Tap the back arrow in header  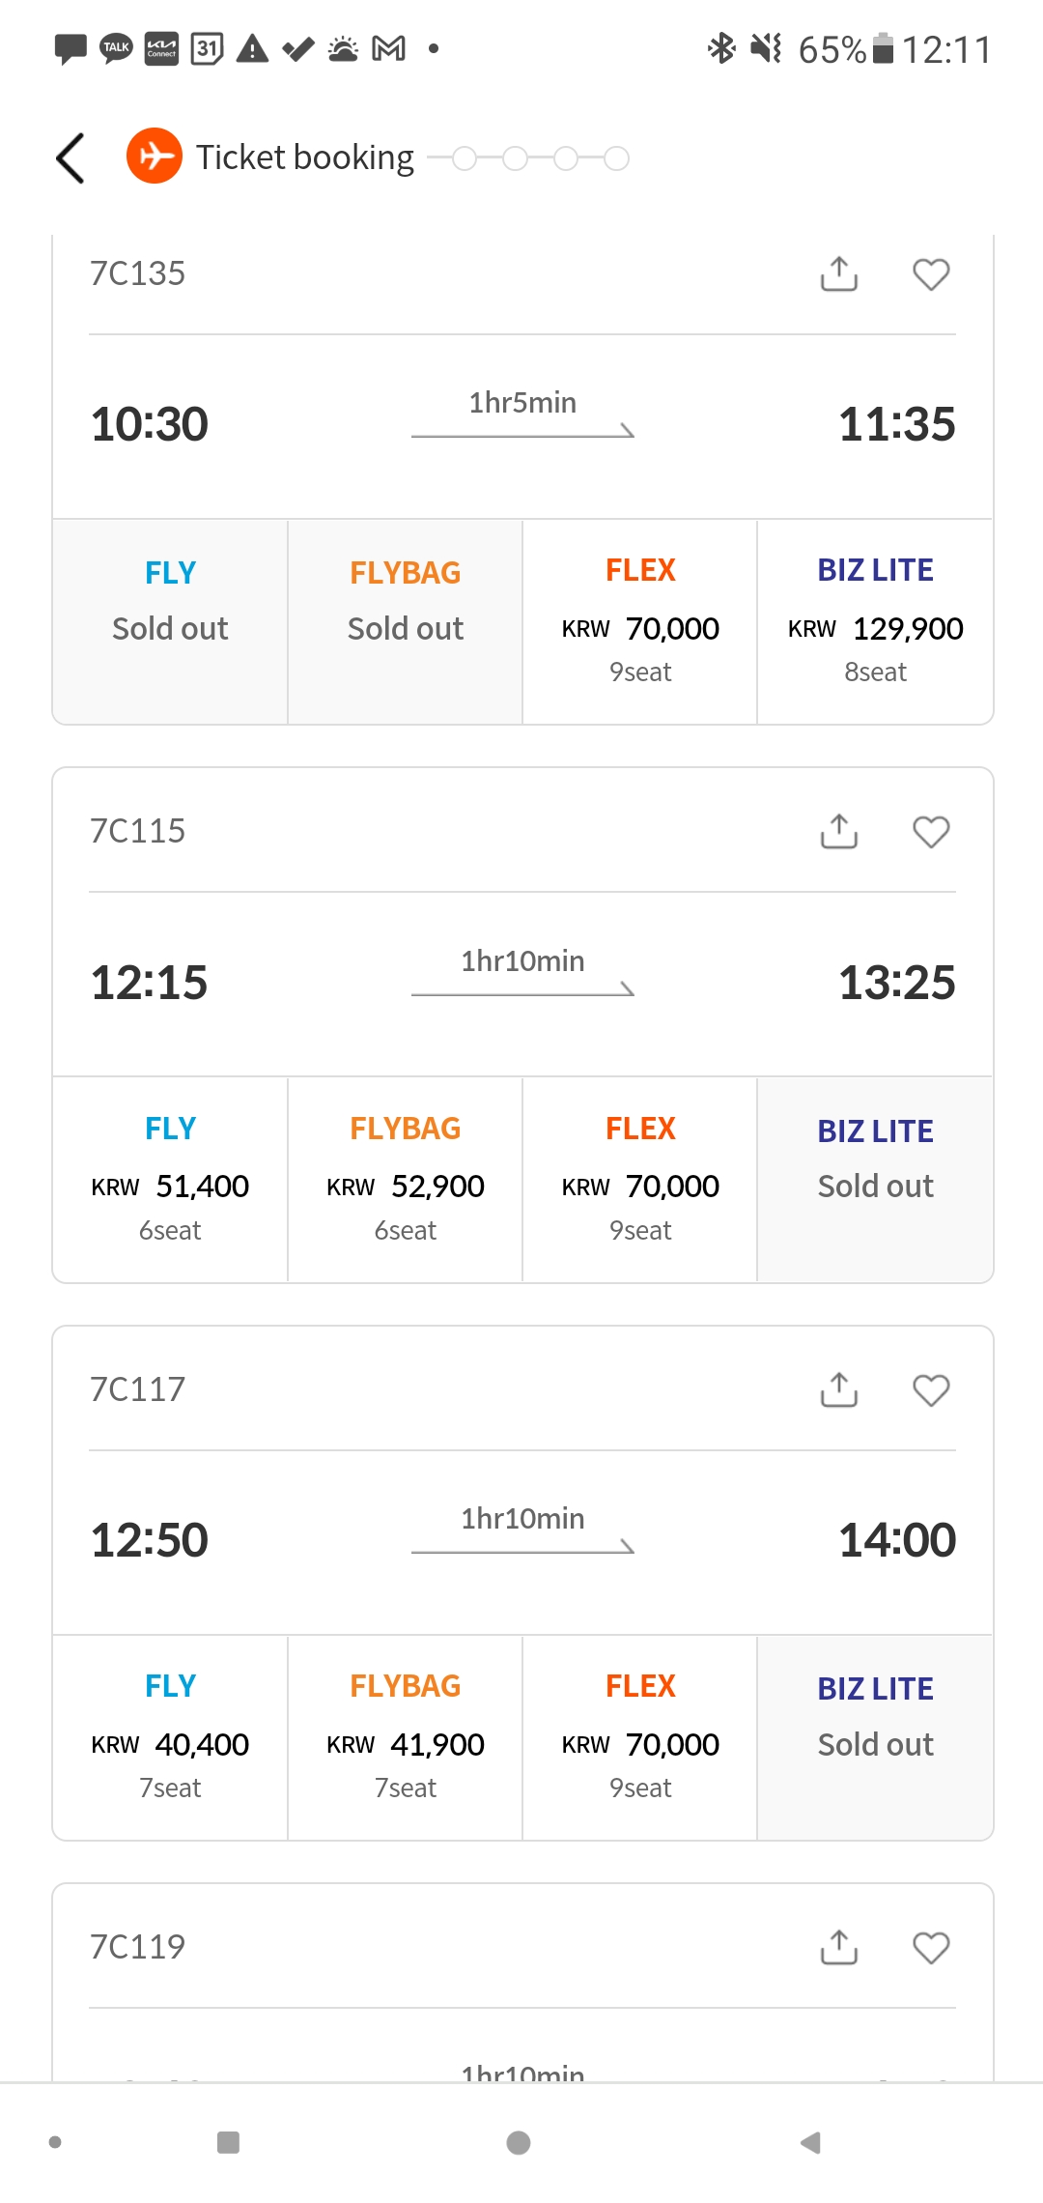pos(70,157)
